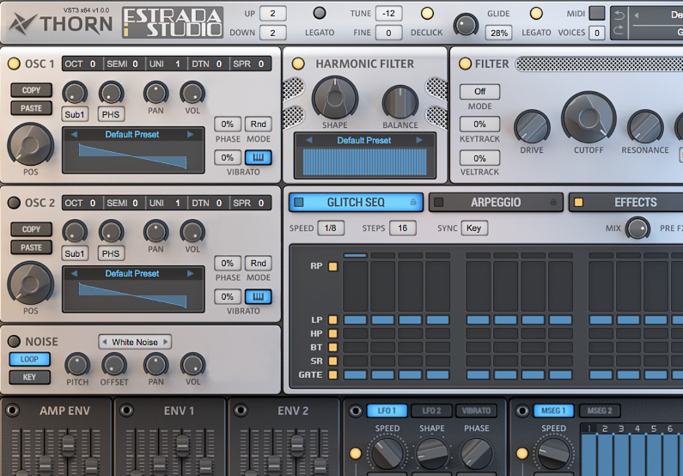Select previous OSC 2 waveform preset arrow
This screenshot has height=476, width=683.
click(x=74, y=274)
